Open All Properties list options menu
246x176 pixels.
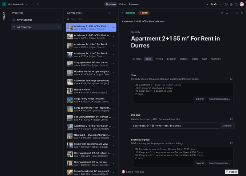(x=114, y=13)
